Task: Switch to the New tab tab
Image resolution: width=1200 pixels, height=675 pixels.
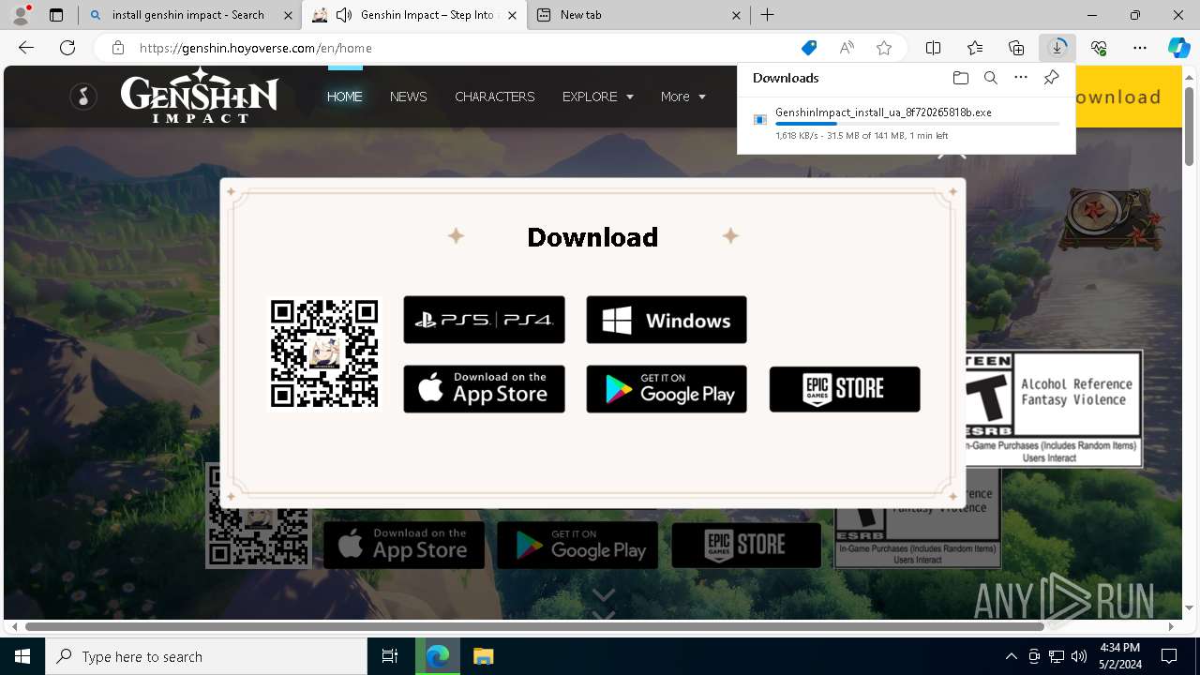Action: point(637,15)
